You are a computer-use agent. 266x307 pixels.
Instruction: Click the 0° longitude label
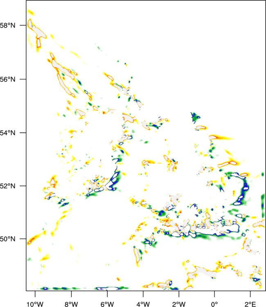point(214,304)
